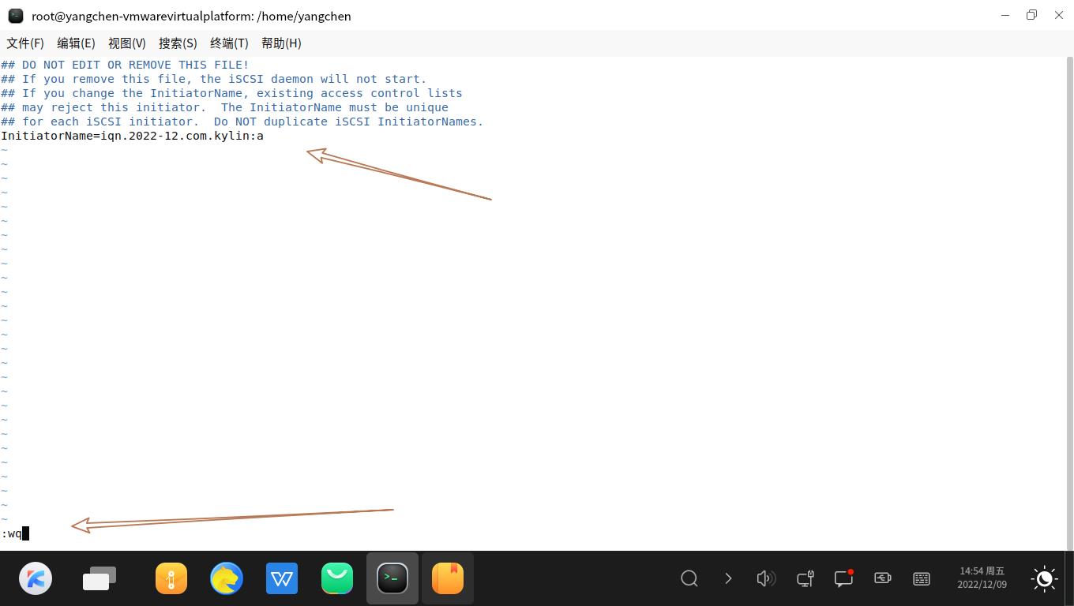Viewport: 1074px width, 606px height.
Task: Restore down the terminal window
Action: [1032, 15]
